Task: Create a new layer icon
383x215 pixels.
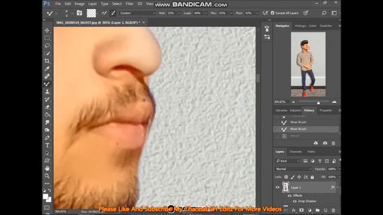Action: click(x=326, y=210)
